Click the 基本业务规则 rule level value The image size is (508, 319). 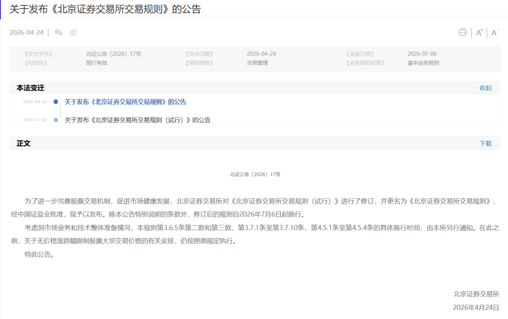click(x=423, y=63)
